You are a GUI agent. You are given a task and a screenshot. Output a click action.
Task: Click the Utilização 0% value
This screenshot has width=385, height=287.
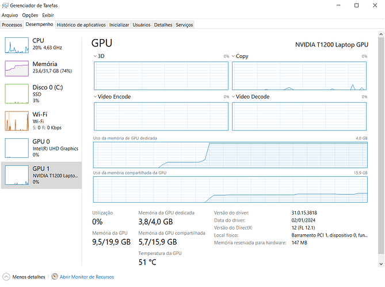[x=97, y=222]
